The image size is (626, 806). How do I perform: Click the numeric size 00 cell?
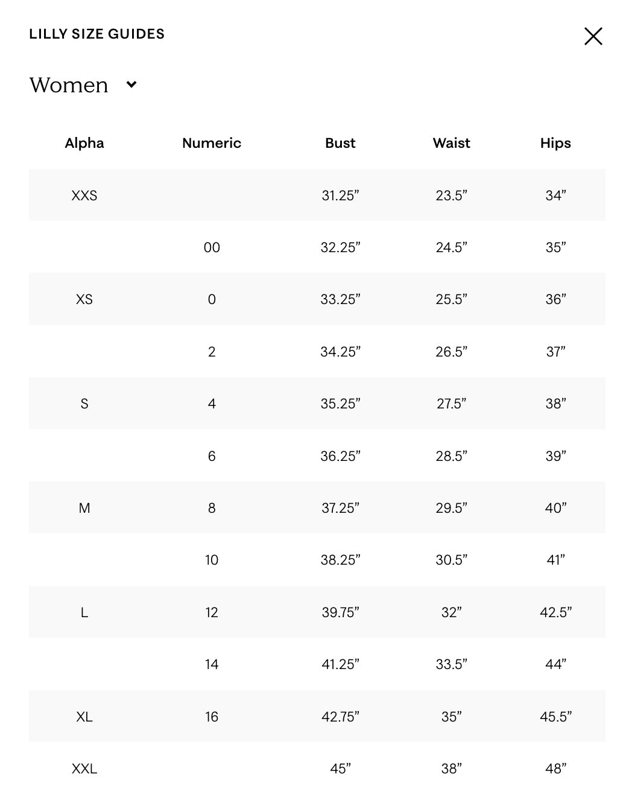coord(212,247)
